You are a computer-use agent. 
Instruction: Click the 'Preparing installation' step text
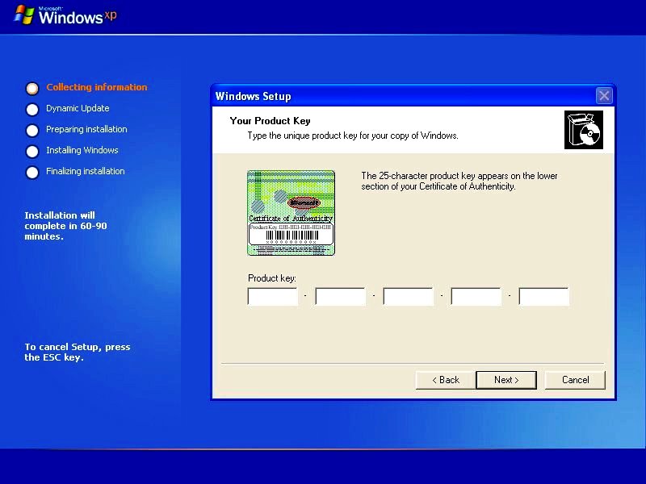pos(86,129)
